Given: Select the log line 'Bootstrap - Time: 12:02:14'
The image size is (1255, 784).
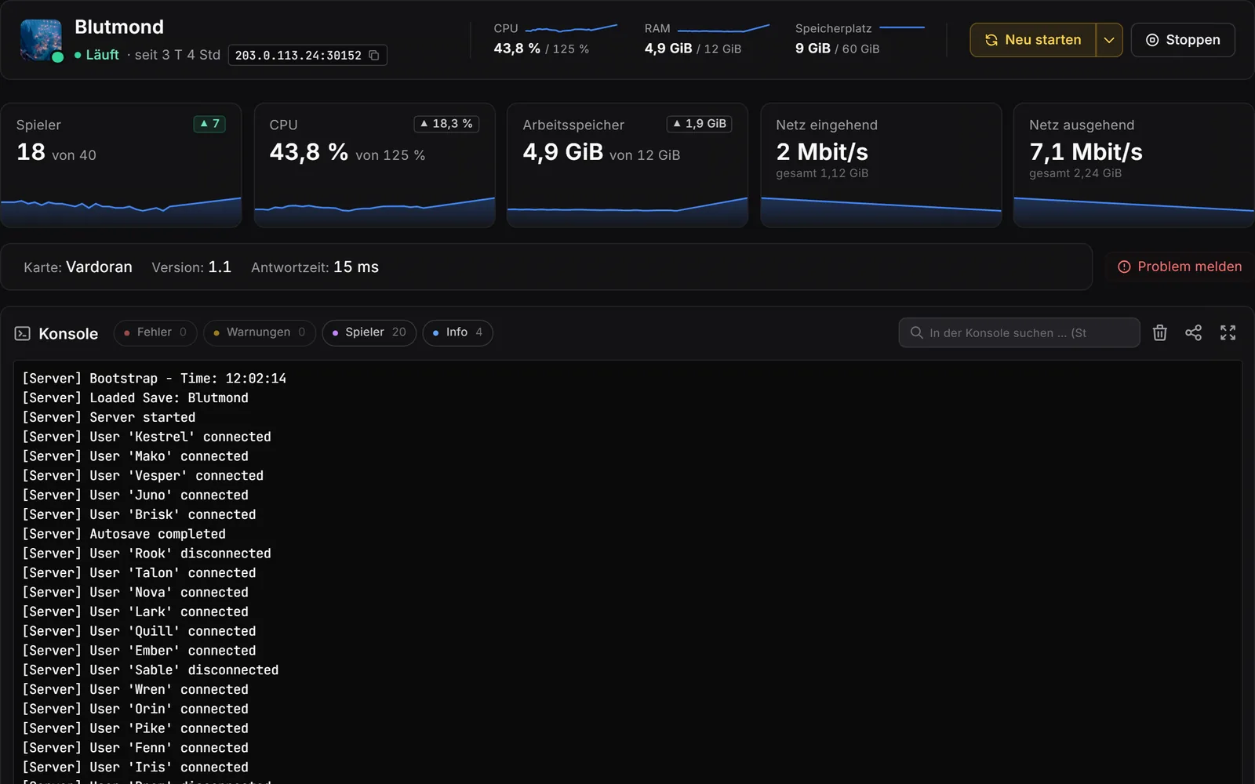Looking at the screenshot, I should [155, 379].
